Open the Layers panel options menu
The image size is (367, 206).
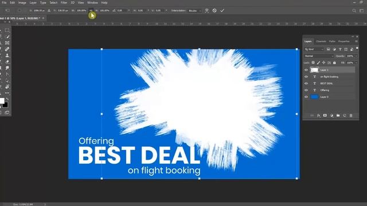[356, 41]
